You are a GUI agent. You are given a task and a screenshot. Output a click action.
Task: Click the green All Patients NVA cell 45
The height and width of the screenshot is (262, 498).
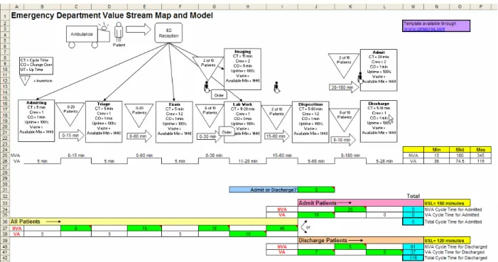(282, 229)
